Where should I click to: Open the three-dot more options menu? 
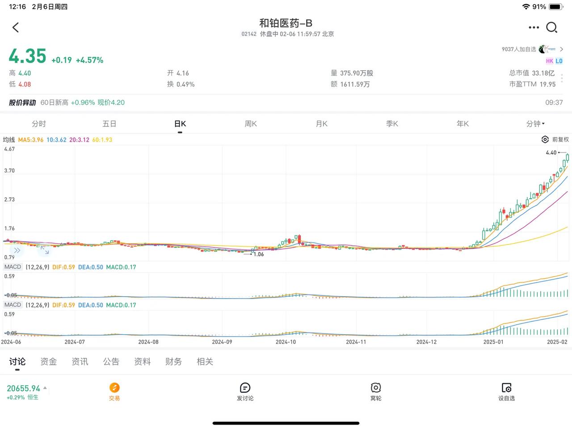click(x=534, y=28)
